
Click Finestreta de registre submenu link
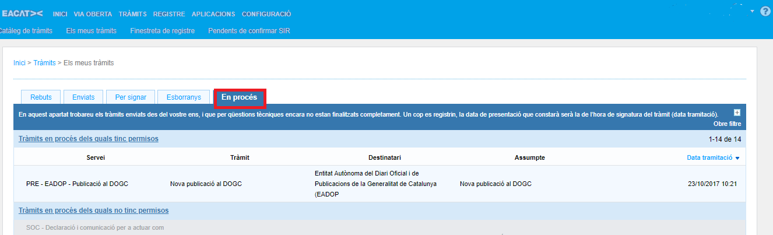(x=163, y=31)
